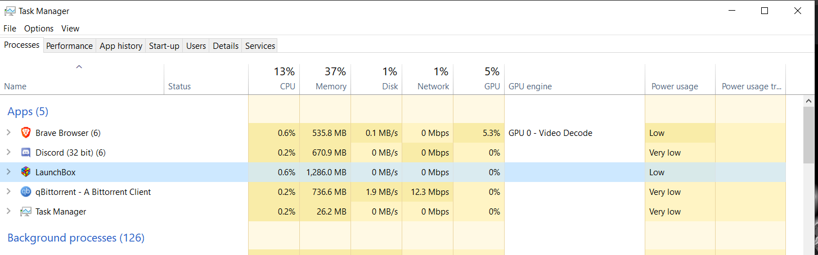Expand the LaunchBox process entry
The width and height of the screenshot is (818, 255).
pyautogui.click(x=8, y=172)
